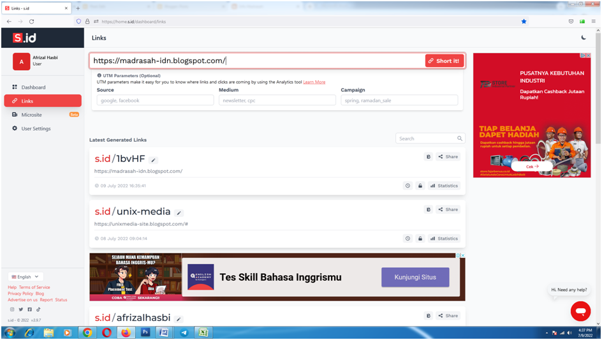The height and width of the screenshot is (340, 602).
Task: Open Excel from the taskbar
Action: [203, 333]
